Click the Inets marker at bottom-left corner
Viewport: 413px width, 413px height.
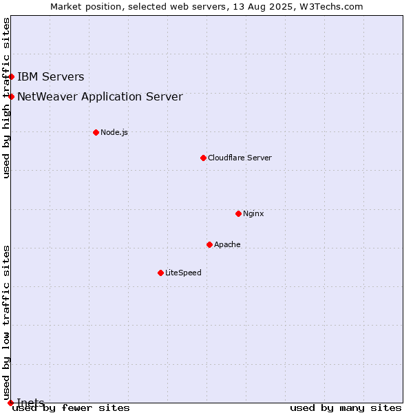[10, 403]
